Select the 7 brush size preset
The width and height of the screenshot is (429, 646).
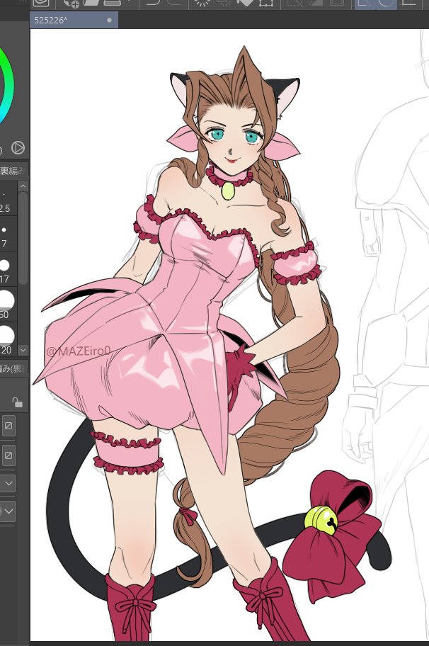click(x=8, y=234)
